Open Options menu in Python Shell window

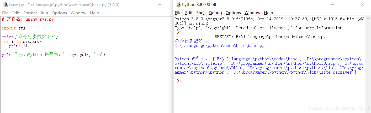(x=233, y=13)
